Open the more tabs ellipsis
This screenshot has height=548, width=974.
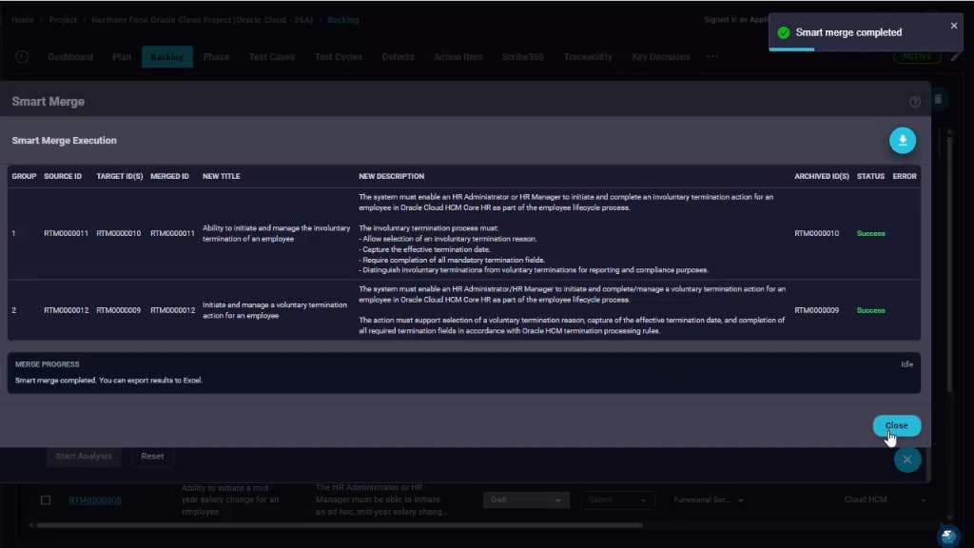[711, 56]
